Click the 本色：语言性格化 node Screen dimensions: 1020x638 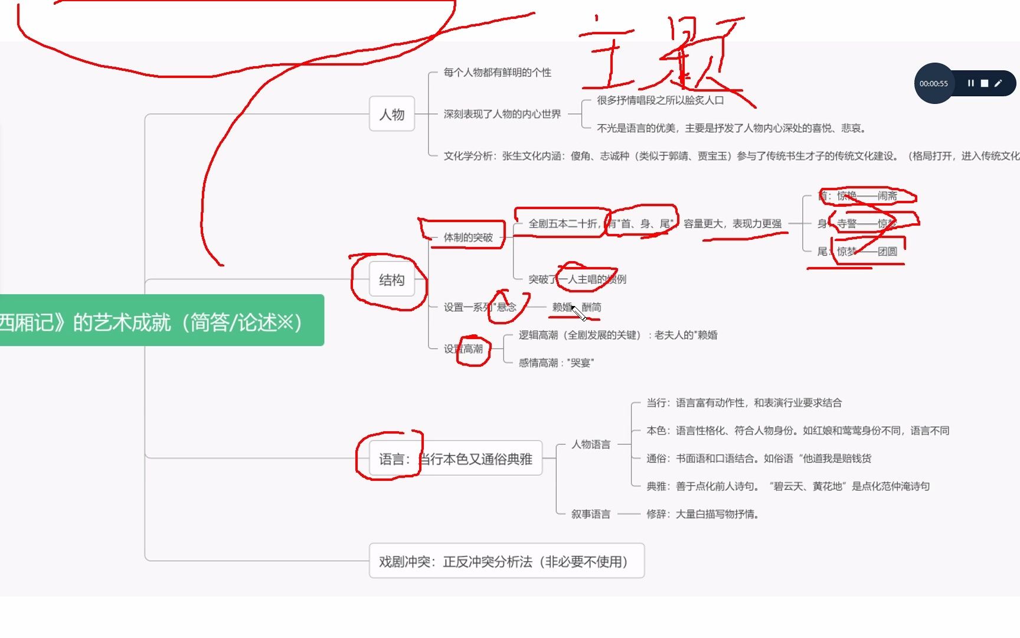pyautogui.click(x=797, y=431)
